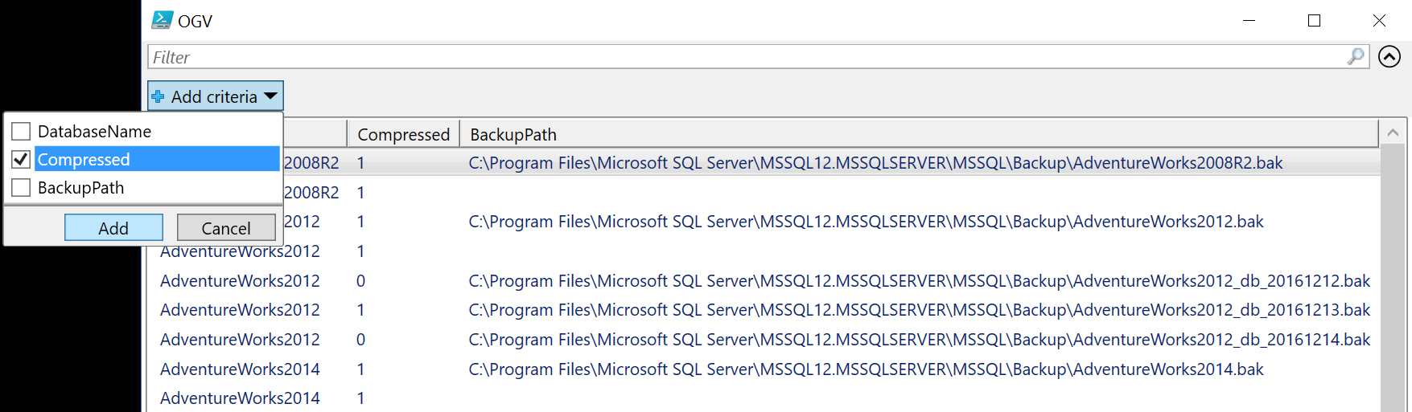Select the Compressed entry in criteria list

tap(84, 159)
